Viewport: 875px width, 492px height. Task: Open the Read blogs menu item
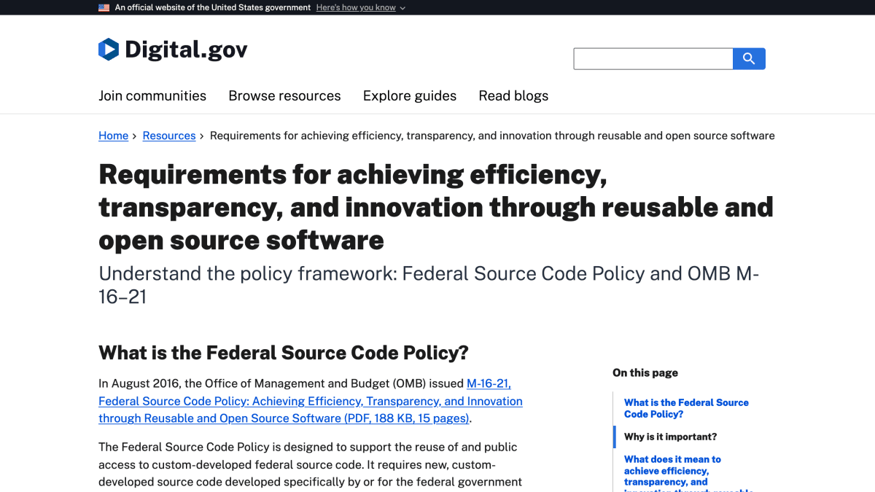click(x=513, y=95)
